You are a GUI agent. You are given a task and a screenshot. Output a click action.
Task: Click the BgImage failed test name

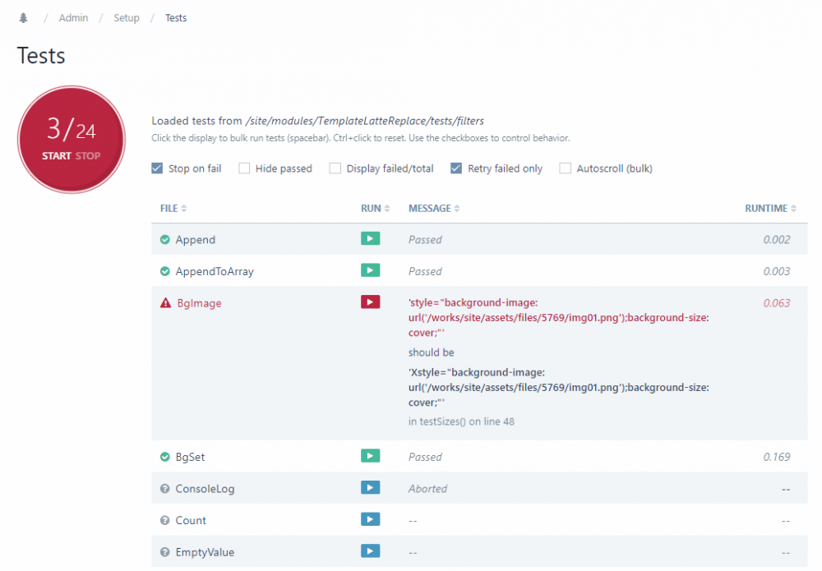(x=199, y=303)
